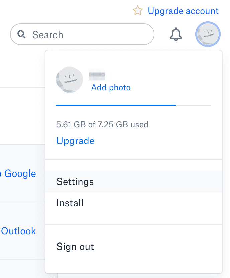
Task: Open Settings from the account menu
Action: pos(75,182)
